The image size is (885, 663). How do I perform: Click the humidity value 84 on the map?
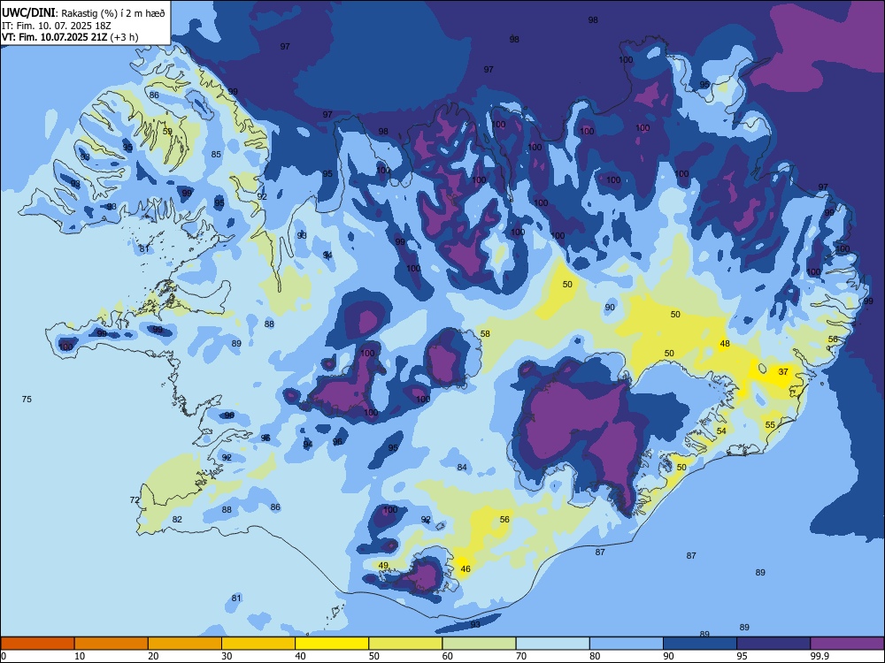point(462,468)
